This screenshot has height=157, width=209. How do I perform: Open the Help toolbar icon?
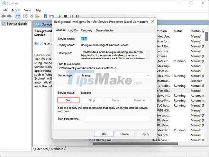pos(45,16)
